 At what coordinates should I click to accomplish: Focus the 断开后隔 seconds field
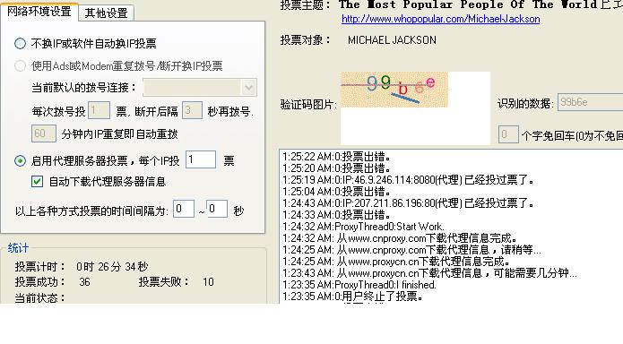click(192, 110)
